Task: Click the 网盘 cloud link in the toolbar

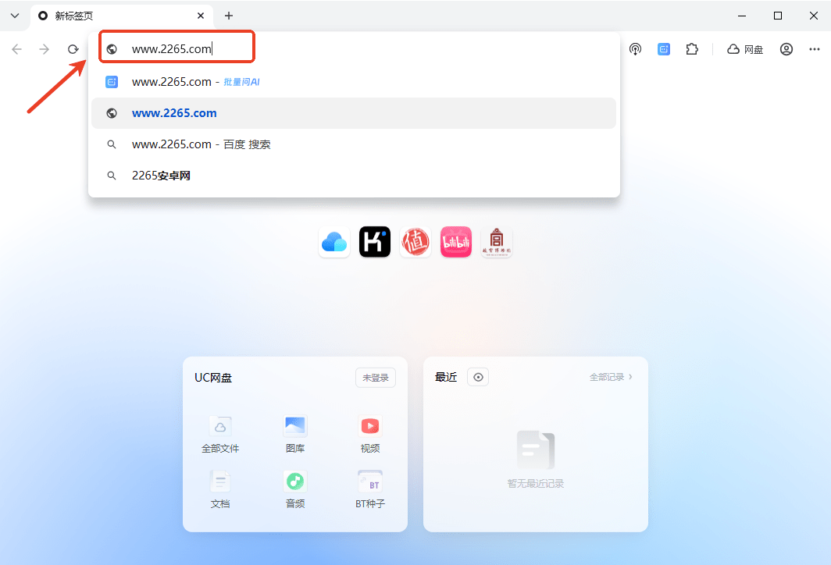Action: (x=744, y=48)
